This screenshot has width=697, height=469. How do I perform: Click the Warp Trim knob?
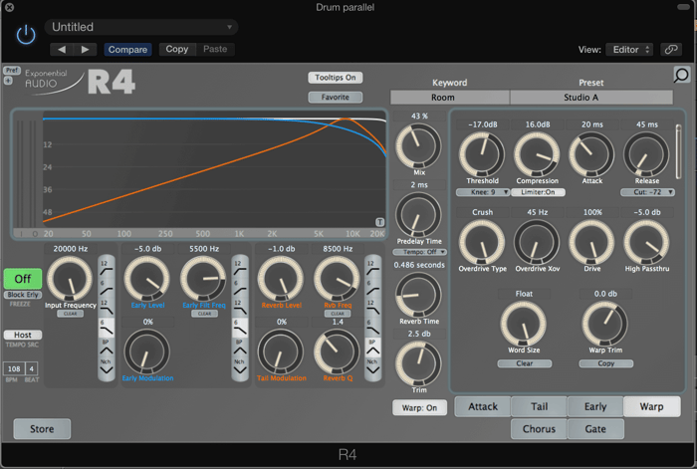605,324
